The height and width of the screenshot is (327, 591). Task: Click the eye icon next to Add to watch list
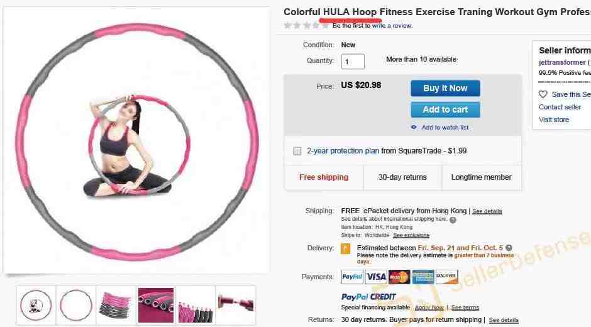point(414,128)
